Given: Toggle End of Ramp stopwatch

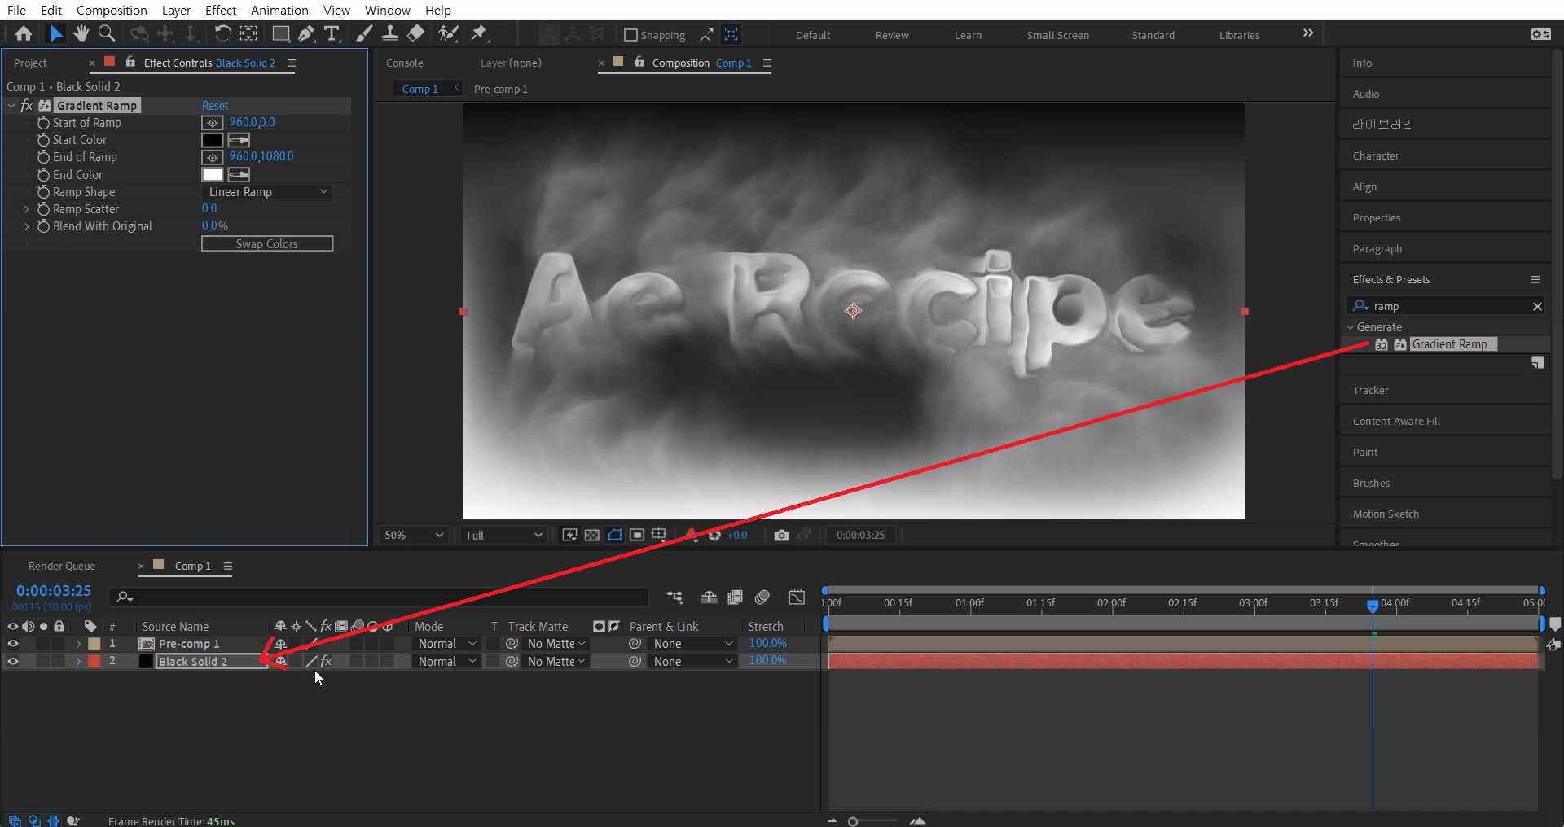Looking at the screenshot, I should (x=44, y=157).
